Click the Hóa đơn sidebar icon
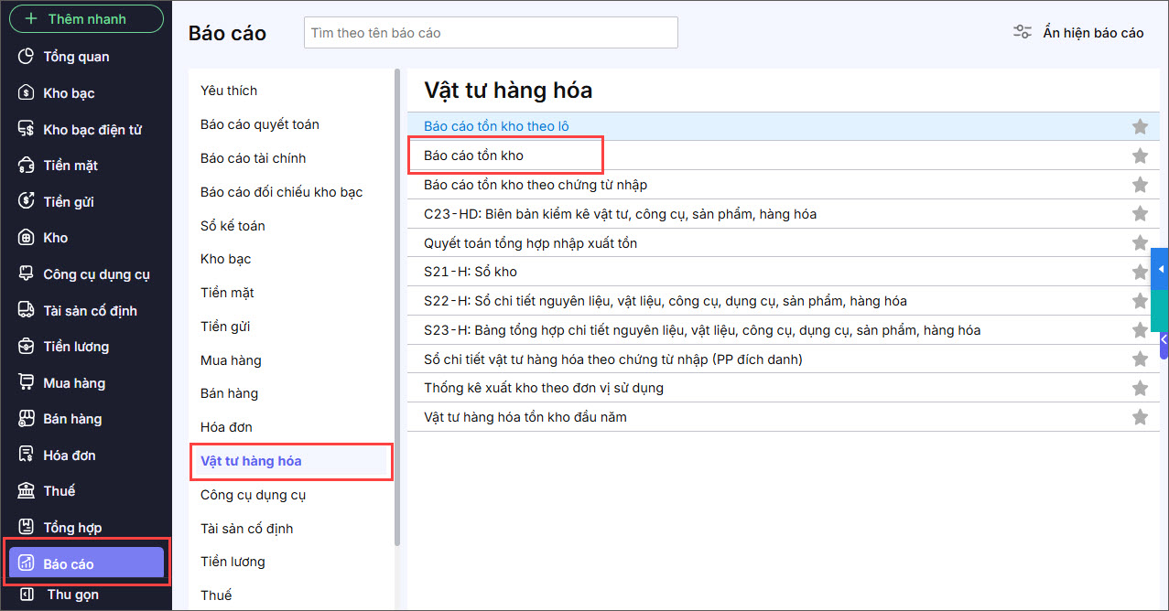Viewport: 1169px width, 611px height. [x=27, y=455]
